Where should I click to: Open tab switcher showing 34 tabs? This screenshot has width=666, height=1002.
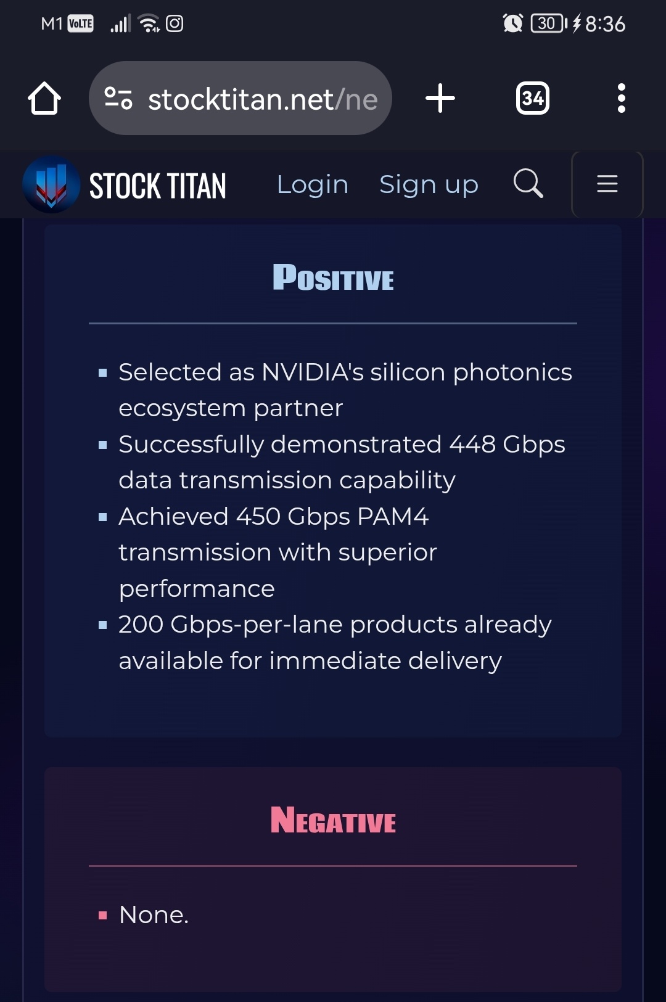(x=533, y=98)
